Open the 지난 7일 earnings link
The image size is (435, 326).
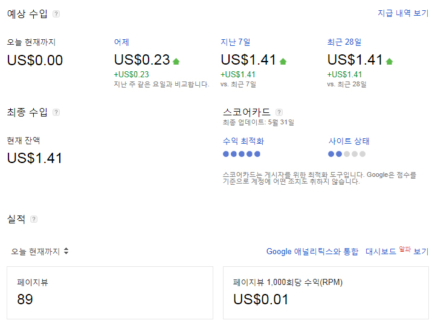(x=235, y=42)
